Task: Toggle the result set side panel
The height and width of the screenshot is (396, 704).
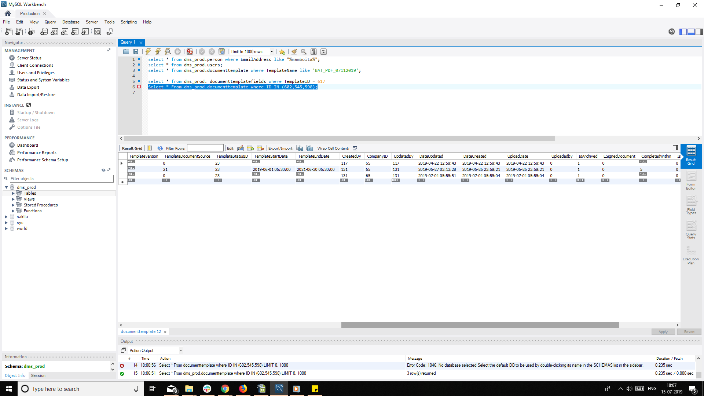Action: pos(675,148)
